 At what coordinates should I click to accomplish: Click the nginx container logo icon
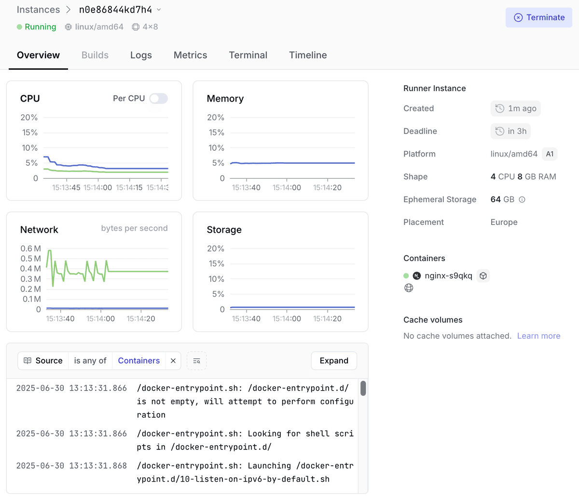tap(417, 276)
